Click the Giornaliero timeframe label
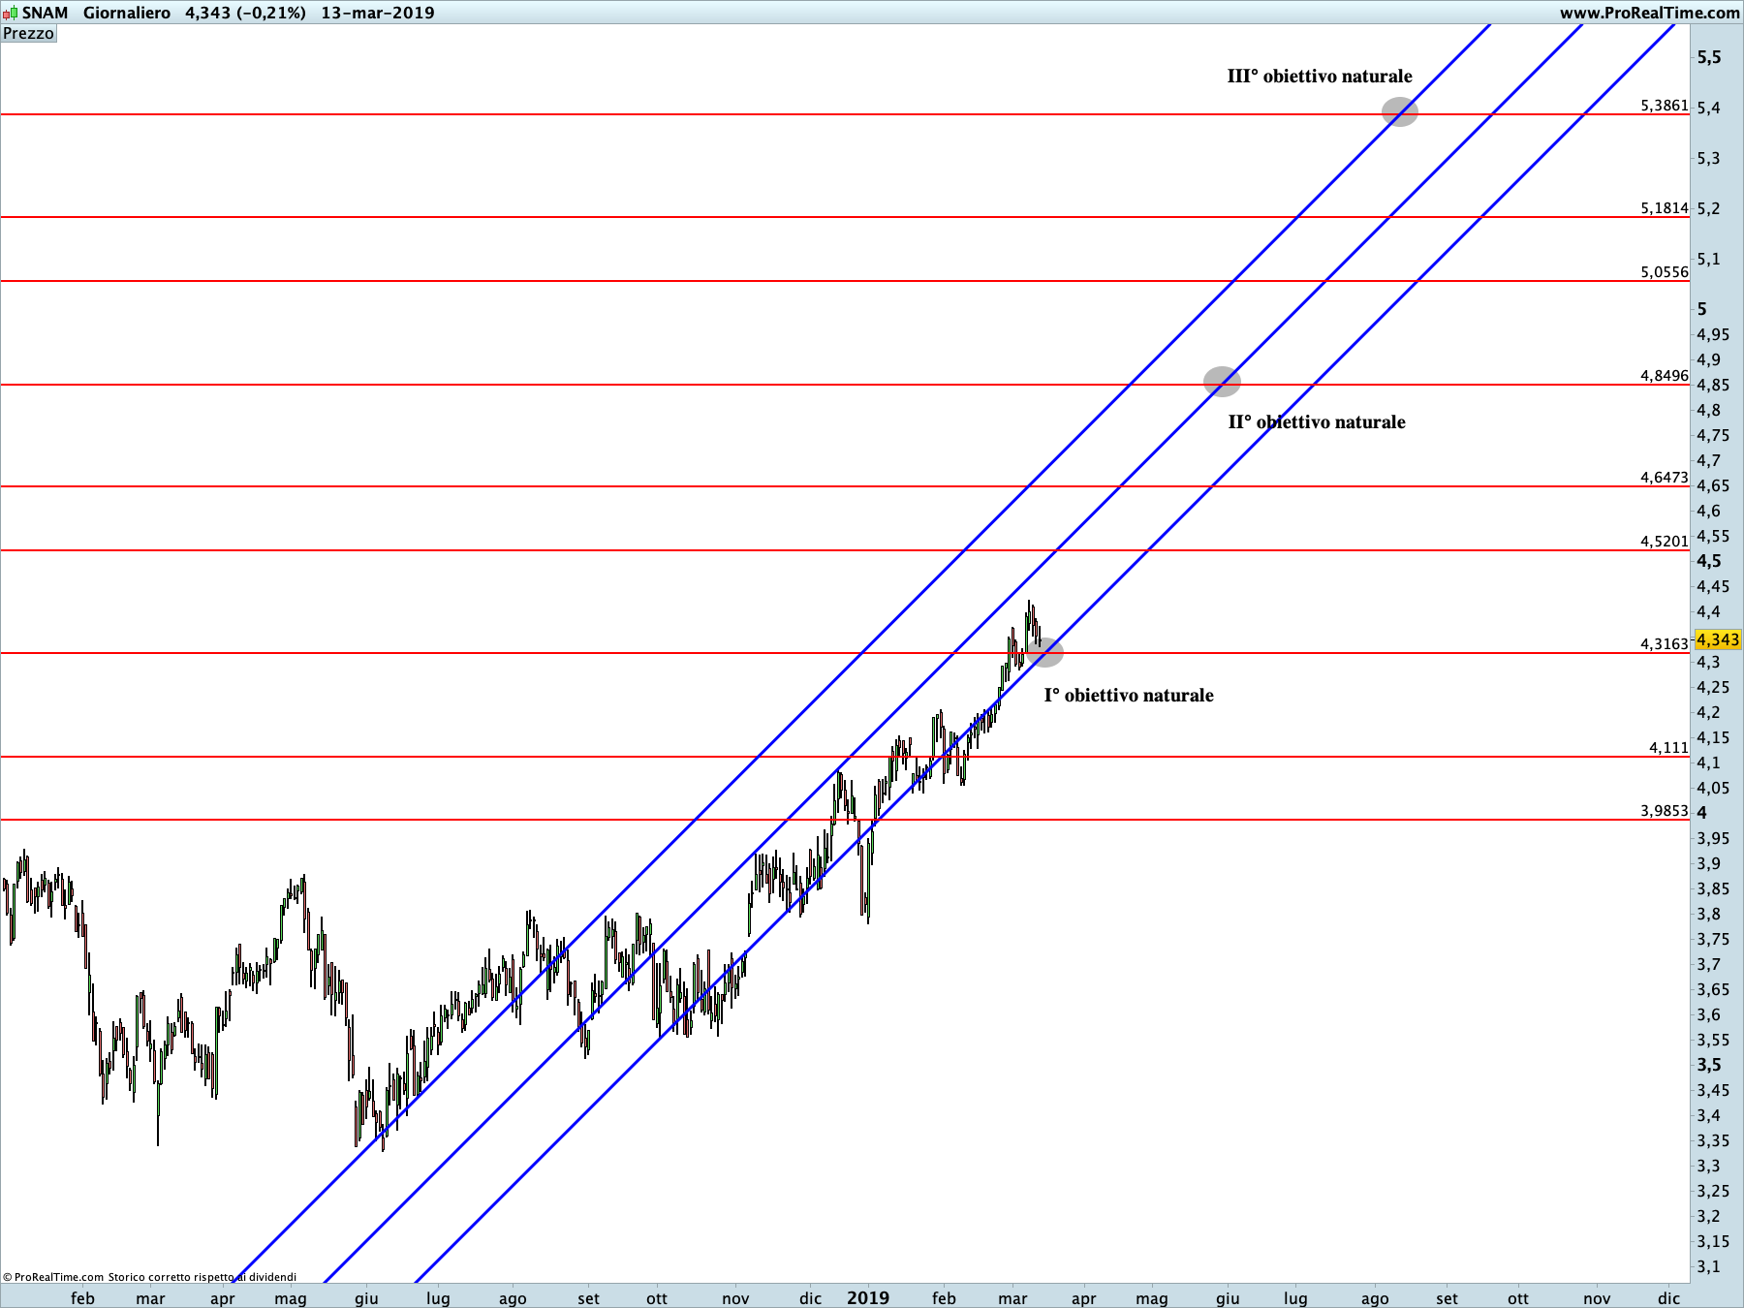The height and width of the screenshot is (1308, 1744). 127,13
